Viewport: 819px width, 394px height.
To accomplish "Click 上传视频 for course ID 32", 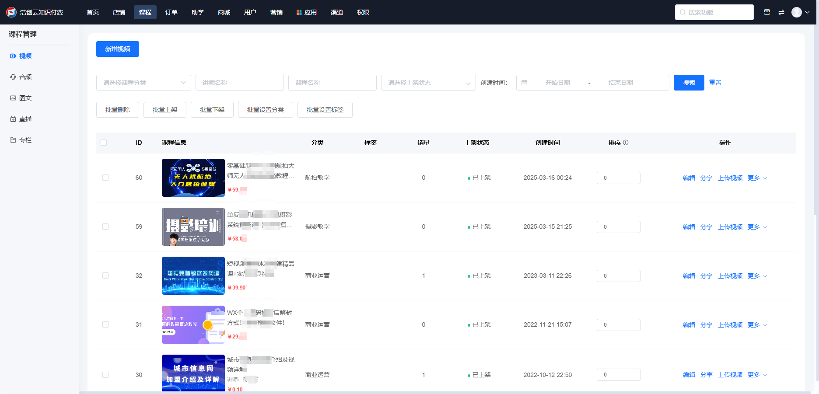I will tap(730, 276).
